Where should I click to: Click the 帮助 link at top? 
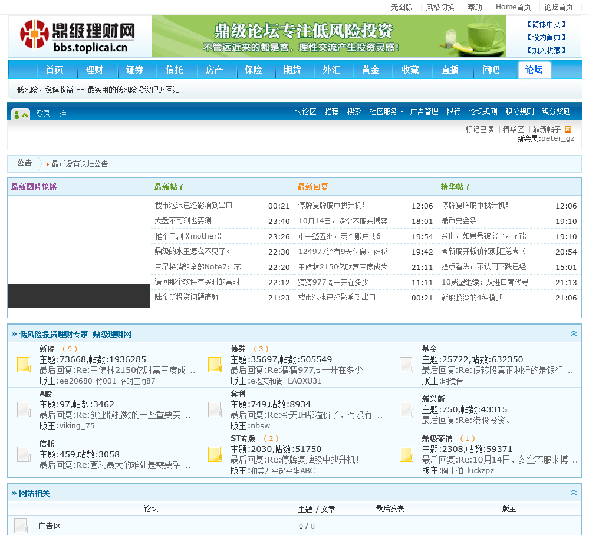tap(475, 7)
